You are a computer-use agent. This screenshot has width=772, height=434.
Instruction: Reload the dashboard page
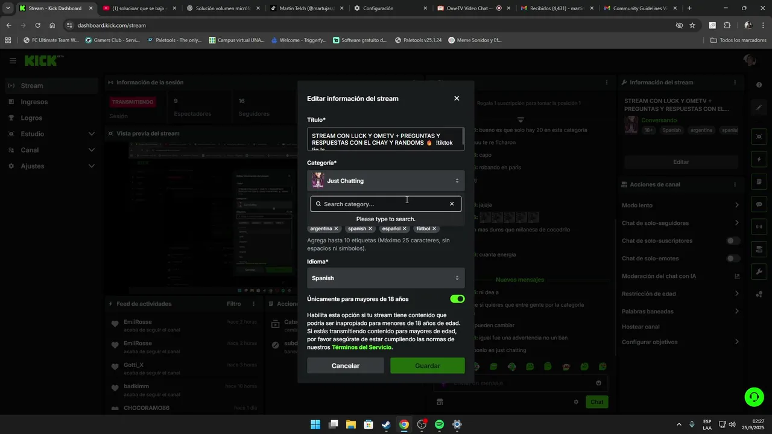tap(37, 25)
